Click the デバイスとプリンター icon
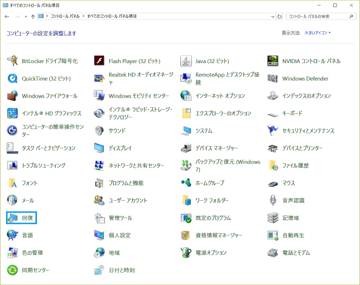 click(x=273, y=148)
